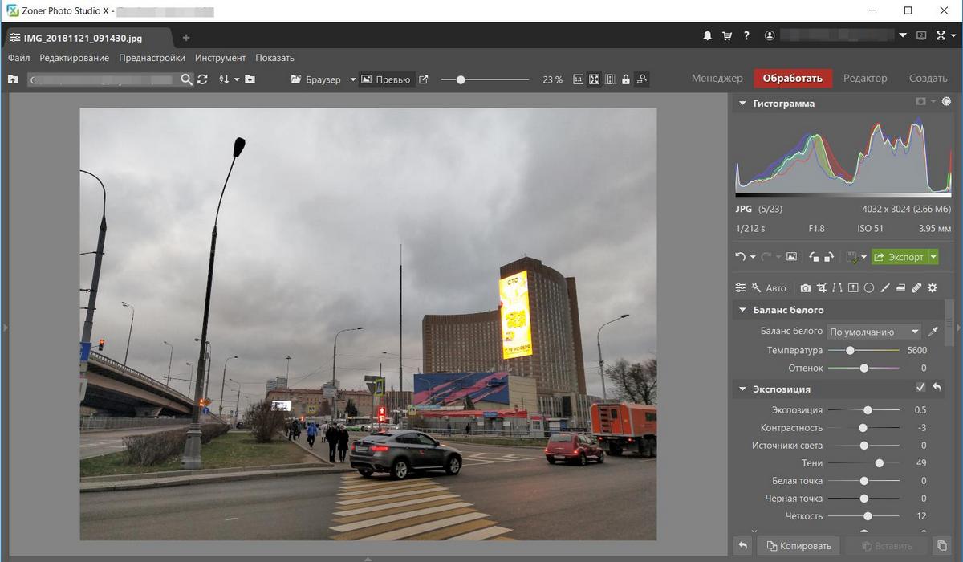Open the Radial Filter tool

point(869,287)
